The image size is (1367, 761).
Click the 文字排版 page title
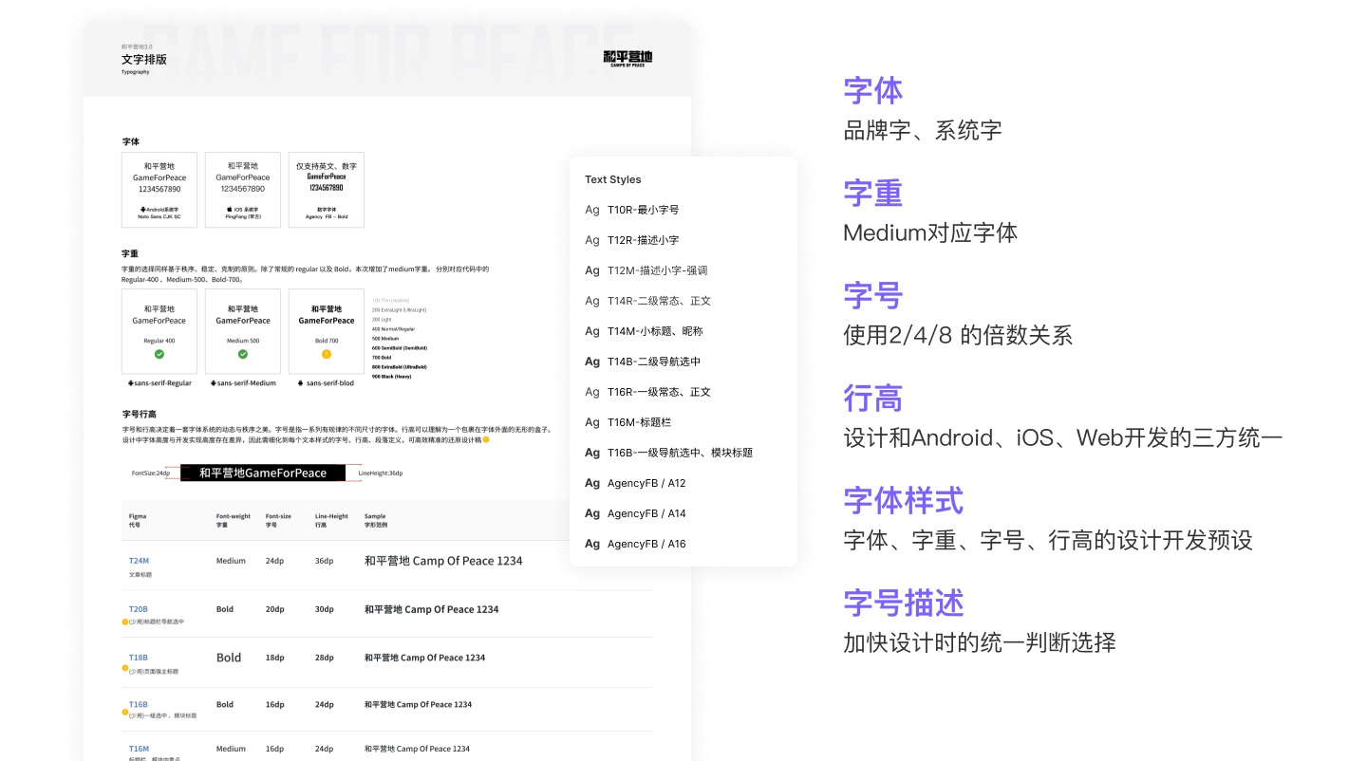tap(144, 59)
